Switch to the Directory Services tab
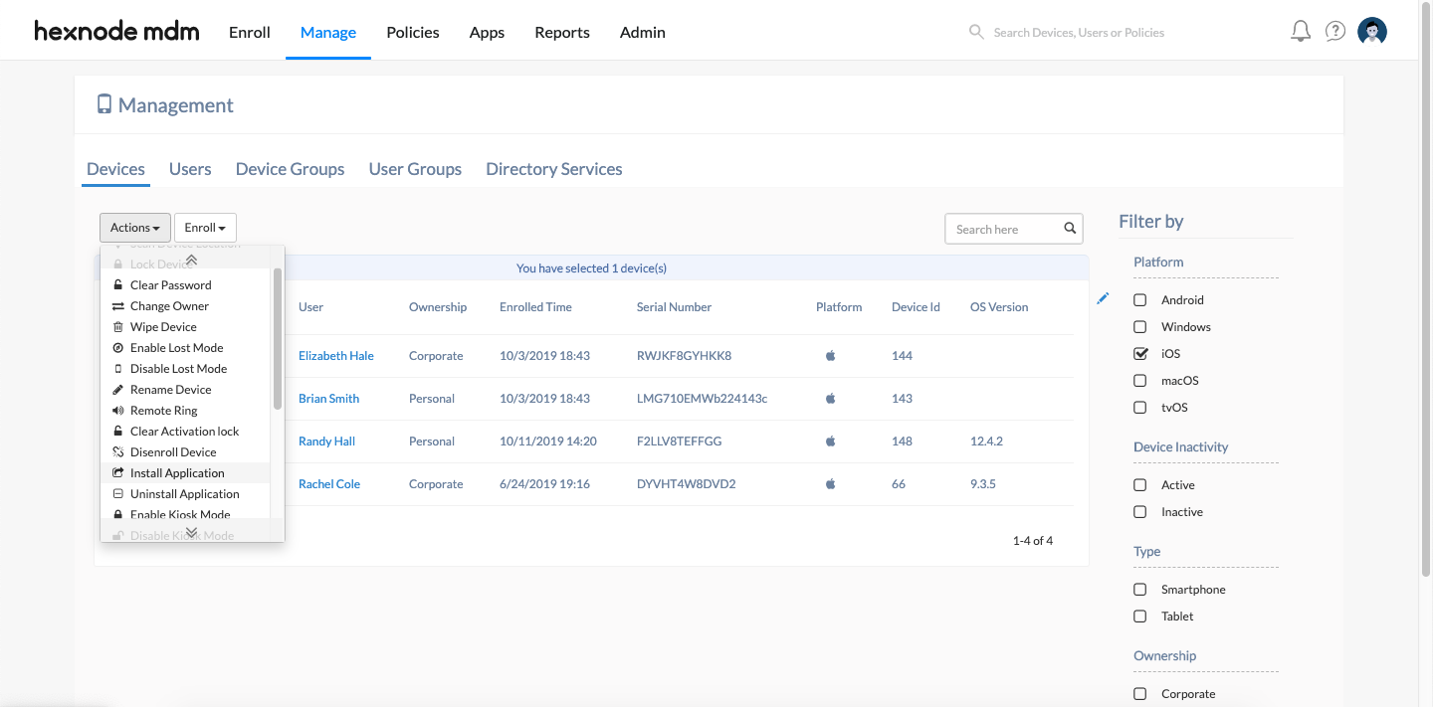Image resolution: width=1433 pixels, height=707 pixels. 554,169
